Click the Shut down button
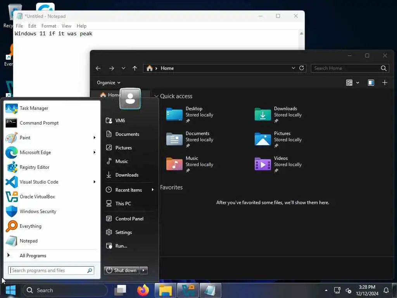This screenshot has height=298, width=397. 121,270
